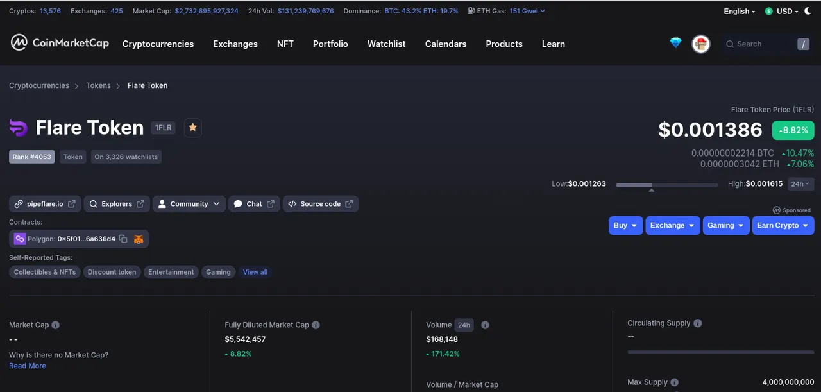The height and width of the screenshot is (392, 821).
Task: Click the 8.82% price change badge
Action: (793, 130)
